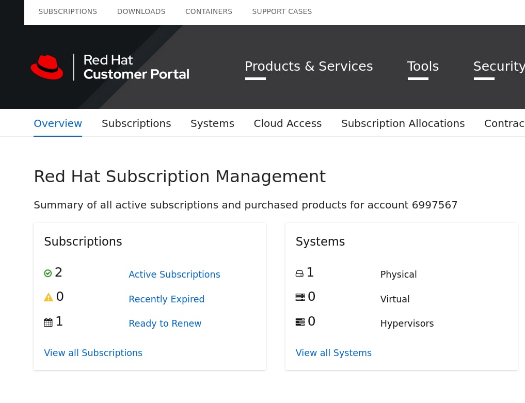Click the Hypervisors label
The width and height of the screenshot is (525, 403).
[x=407, y=324]
